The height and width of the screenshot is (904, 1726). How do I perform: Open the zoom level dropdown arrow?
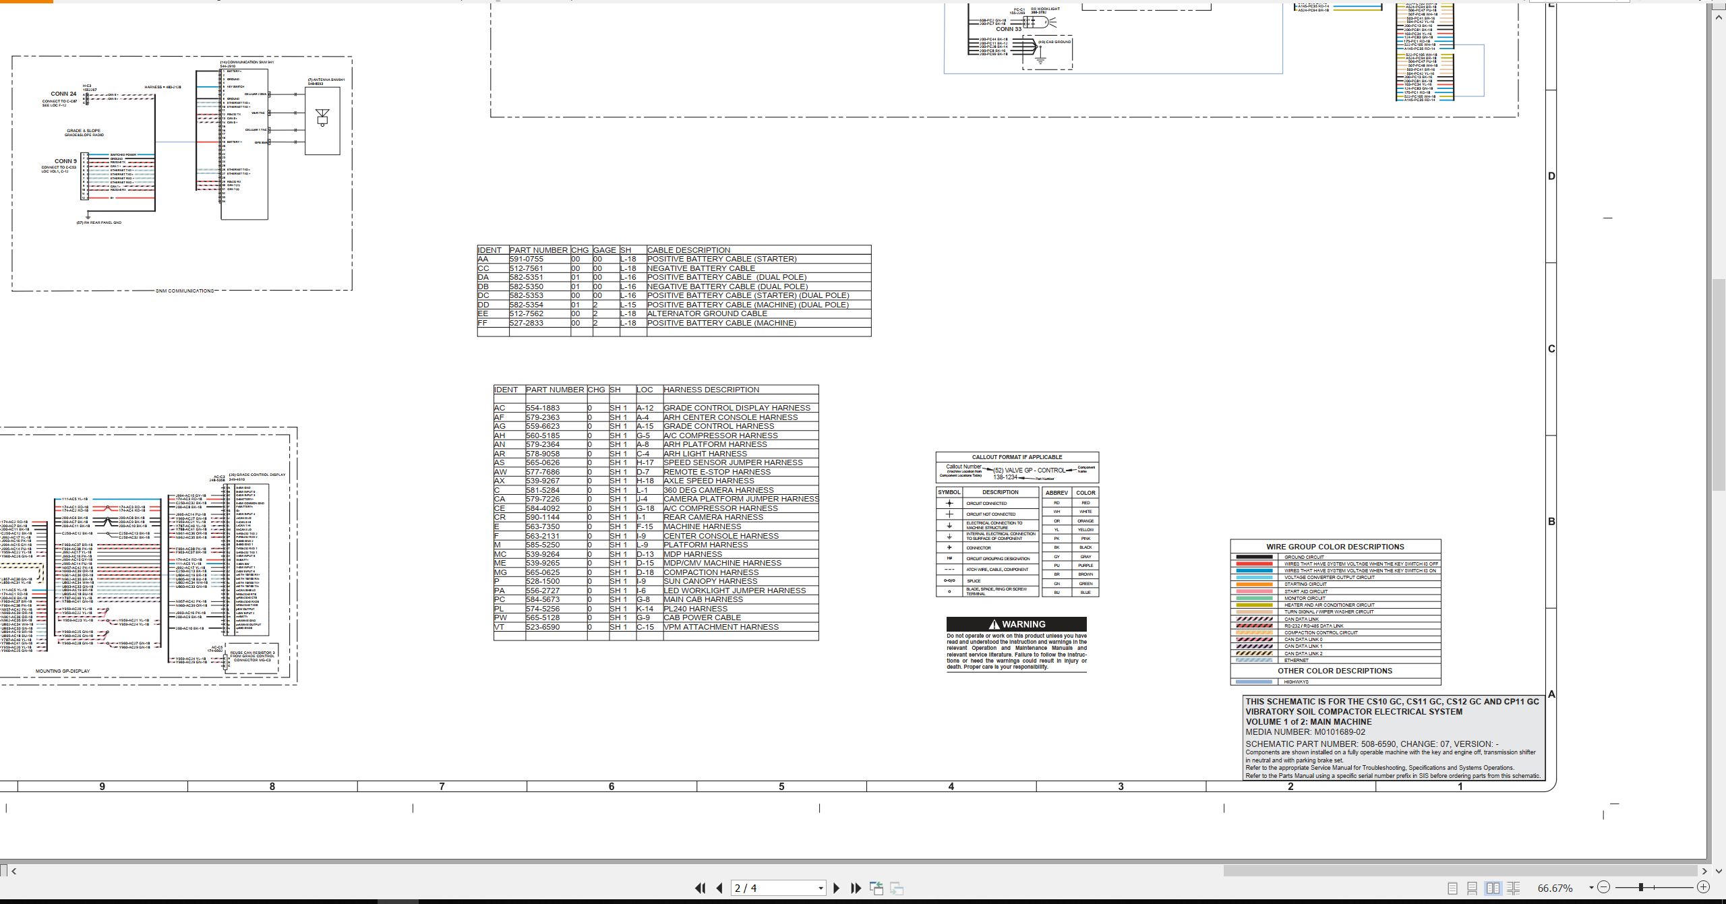click(1590, 888)
